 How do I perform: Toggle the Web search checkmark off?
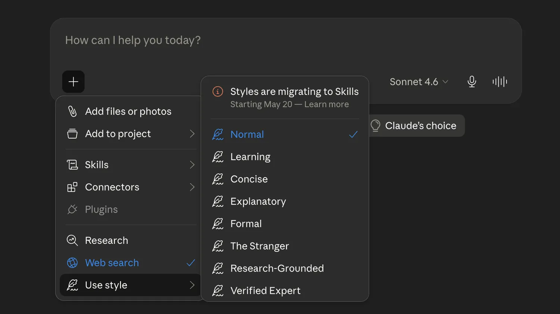[191, 263]
